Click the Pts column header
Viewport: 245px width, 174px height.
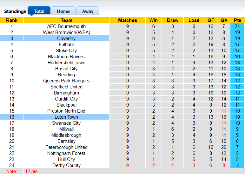click(x=237, y=20)
